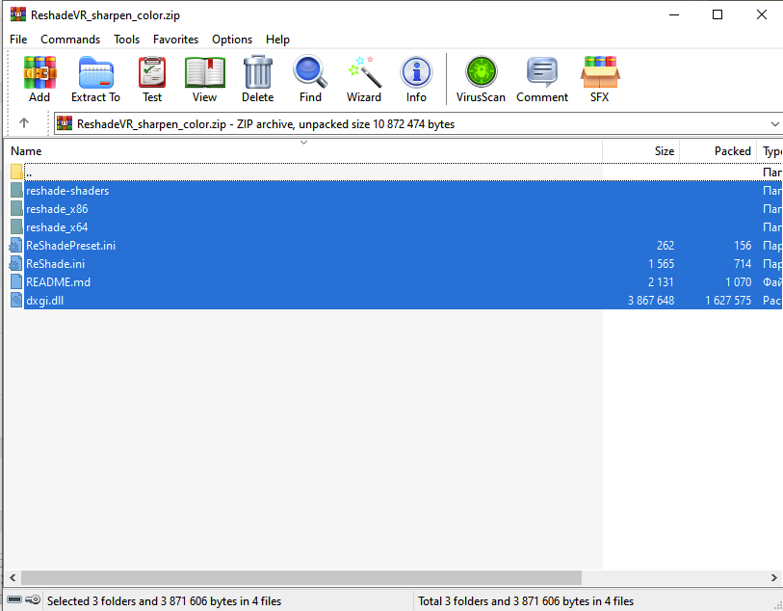Click the WinRAR title bar icon
The width and height of the screenshot is (783, 611).
(18, 14)
